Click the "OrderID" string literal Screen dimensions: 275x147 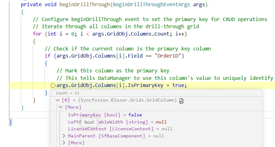168,56
